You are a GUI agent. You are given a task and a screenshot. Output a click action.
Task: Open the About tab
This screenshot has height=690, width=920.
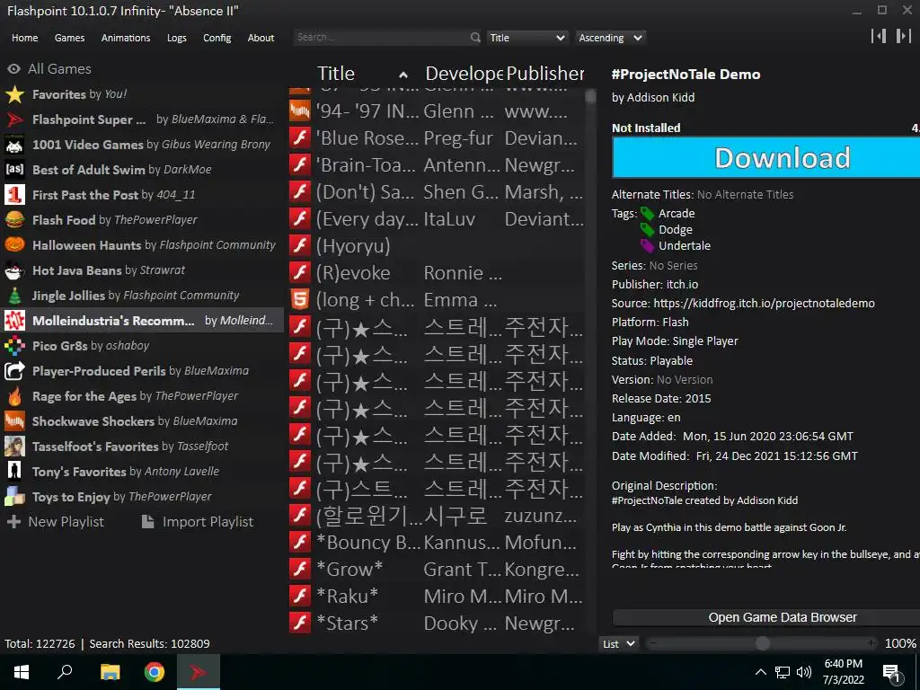click(x=261, y=38)
